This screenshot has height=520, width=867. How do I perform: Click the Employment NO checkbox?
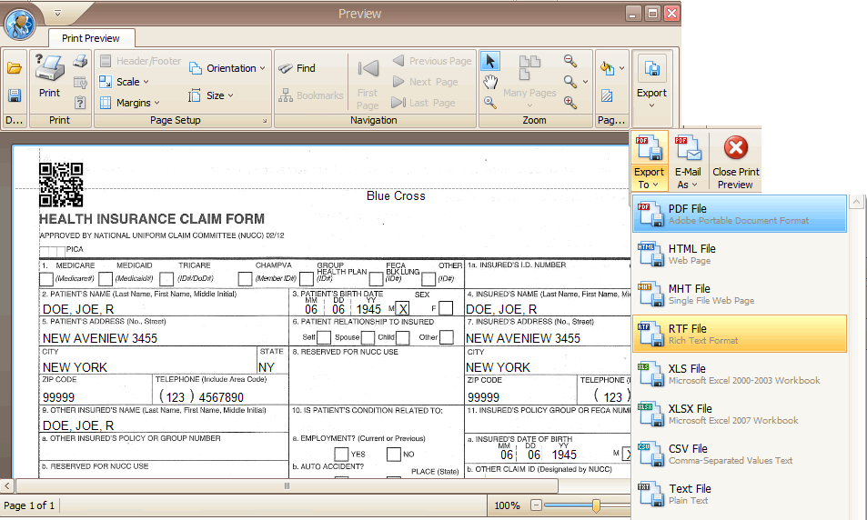click(x=394, y=455)
